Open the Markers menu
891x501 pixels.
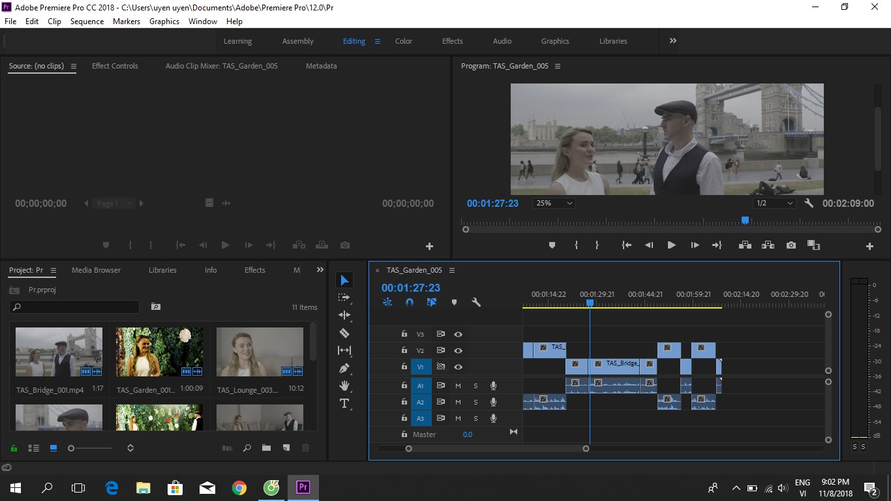click(x=127, y=21)
